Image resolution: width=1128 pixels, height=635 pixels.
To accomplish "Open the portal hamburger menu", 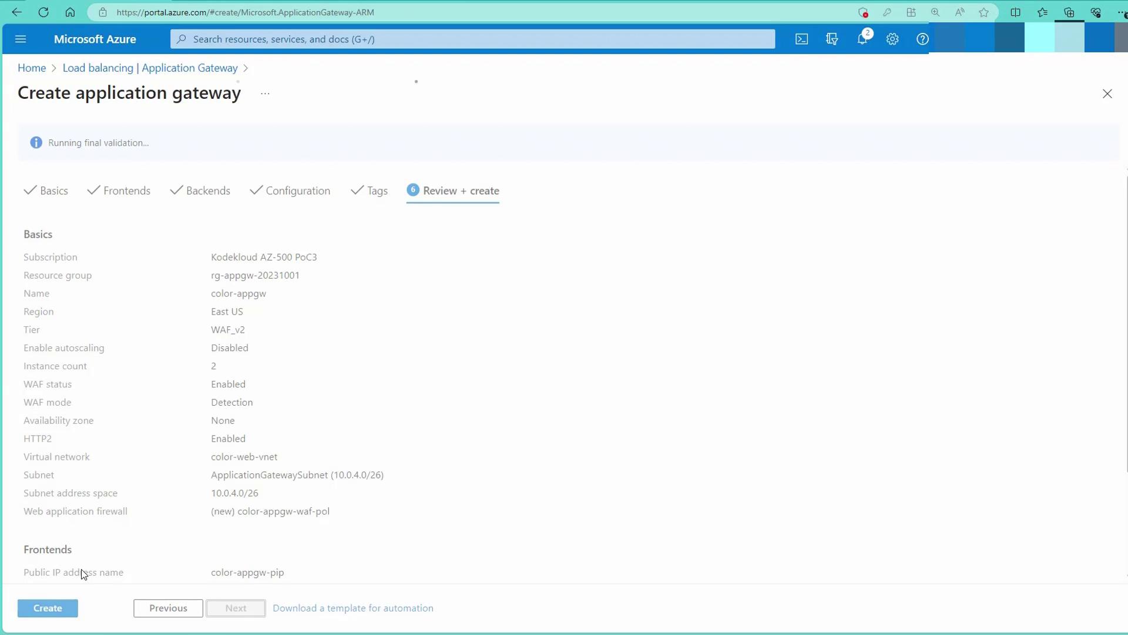I will coord(21,39).
